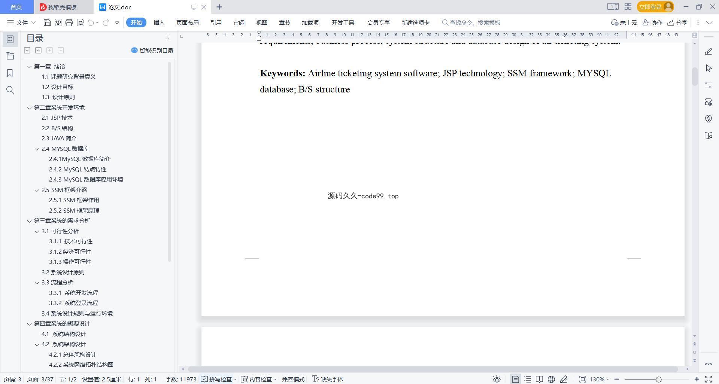
Task: Click 缺失字体 in status bar
Action: (328, 379)
